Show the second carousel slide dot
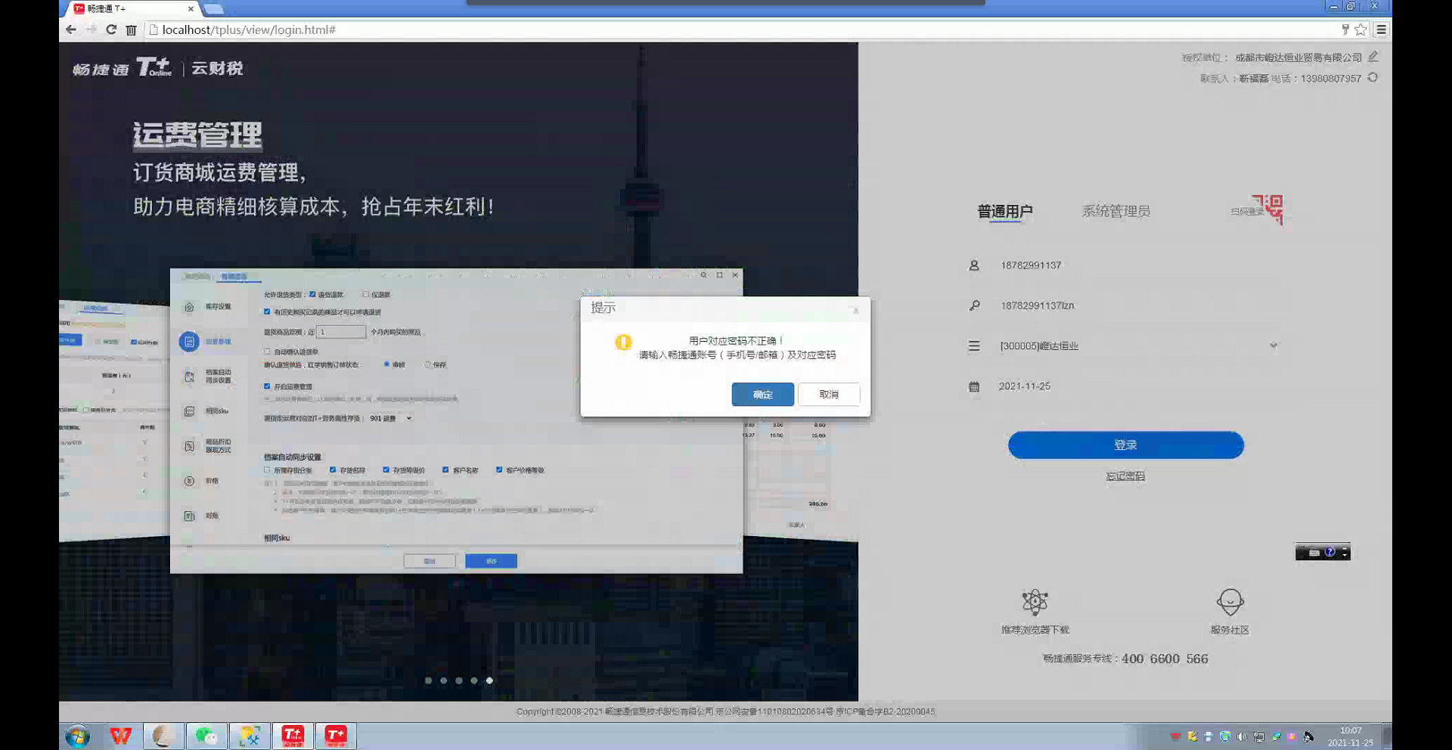The width and height of the screenshot is (1452, 750). 443,680
